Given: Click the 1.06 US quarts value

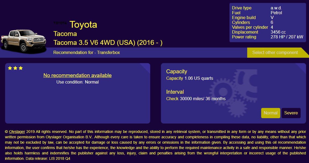Looking at the screenshot, I should click(x=199, y=78).
